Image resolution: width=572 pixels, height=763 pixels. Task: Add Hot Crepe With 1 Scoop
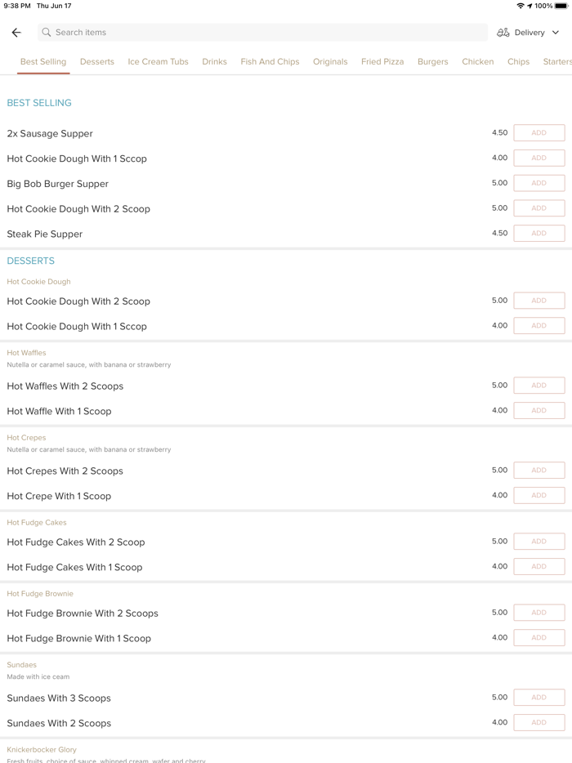point(538,496)
